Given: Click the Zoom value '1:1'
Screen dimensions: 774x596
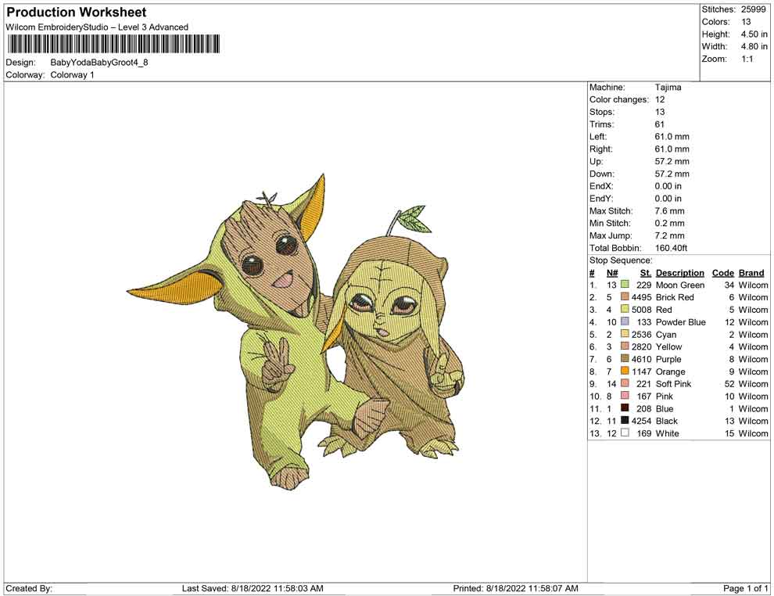Looking at the screenshot, I should click(x=747, y=59).
